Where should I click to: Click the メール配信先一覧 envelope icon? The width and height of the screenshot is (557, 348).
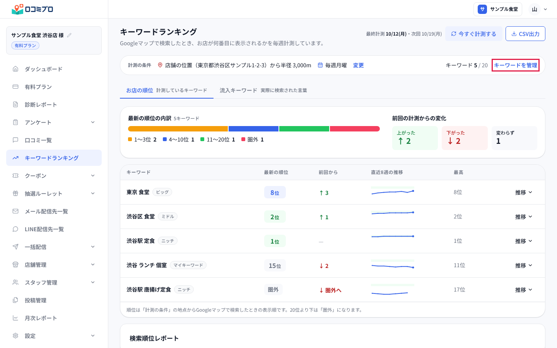[x=15, y=211]
